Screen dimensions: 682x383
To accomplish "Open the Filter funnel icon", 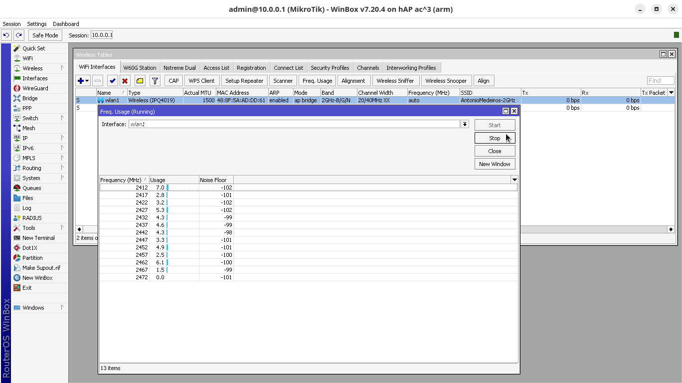I will coord(155,81).
